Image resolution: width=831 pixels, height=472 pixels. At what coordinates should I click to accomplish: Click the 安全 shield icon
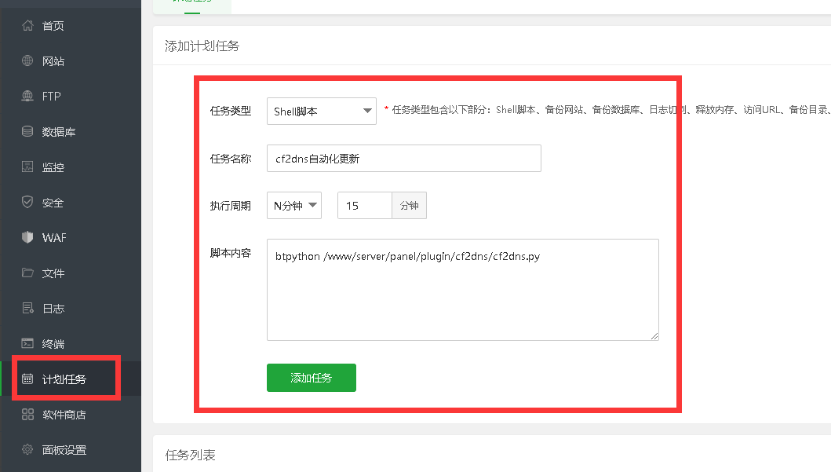pyautogui.click(x=27, y=203)
